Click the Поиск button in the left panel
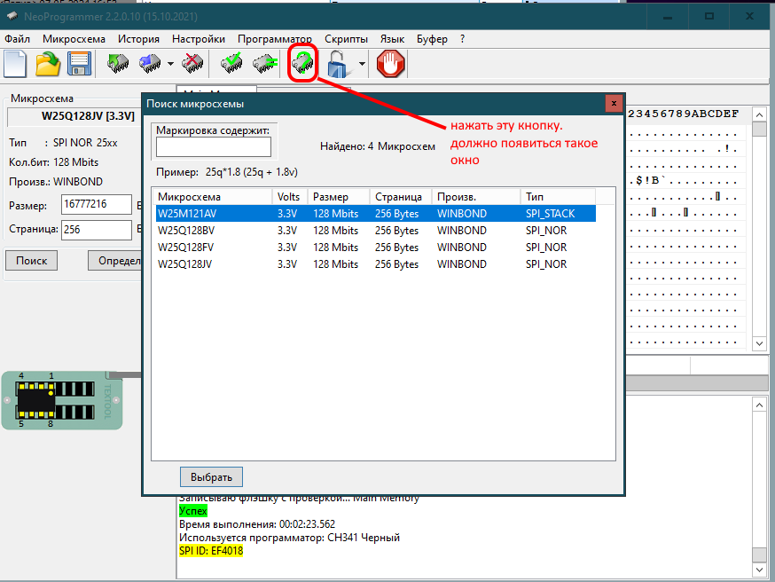Screen dimensions: 775x582 [32, 261]
